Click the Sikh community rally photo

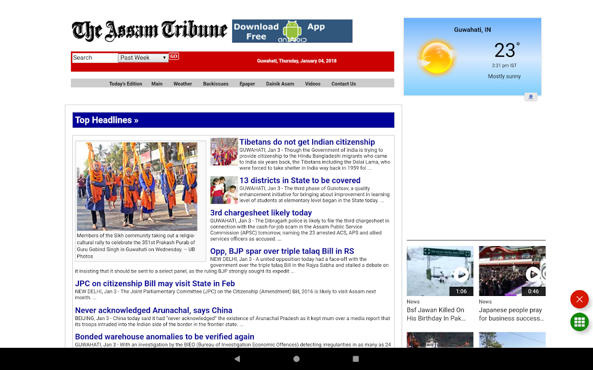pos(137,186)
